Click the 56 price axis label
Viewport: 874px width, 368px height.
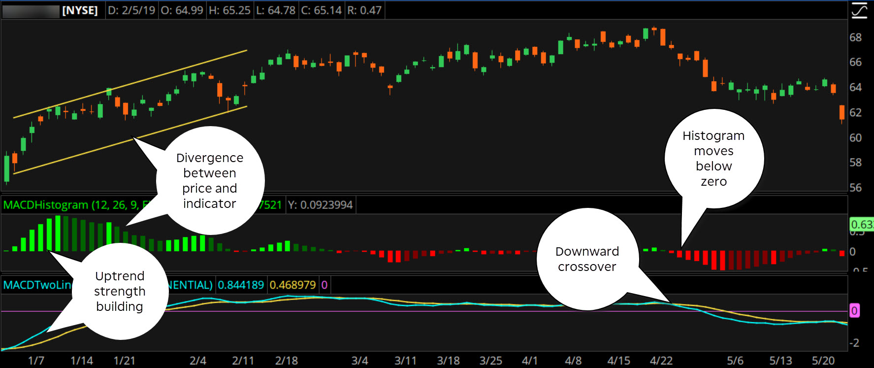pyautogui.click(x=856, y=188)
